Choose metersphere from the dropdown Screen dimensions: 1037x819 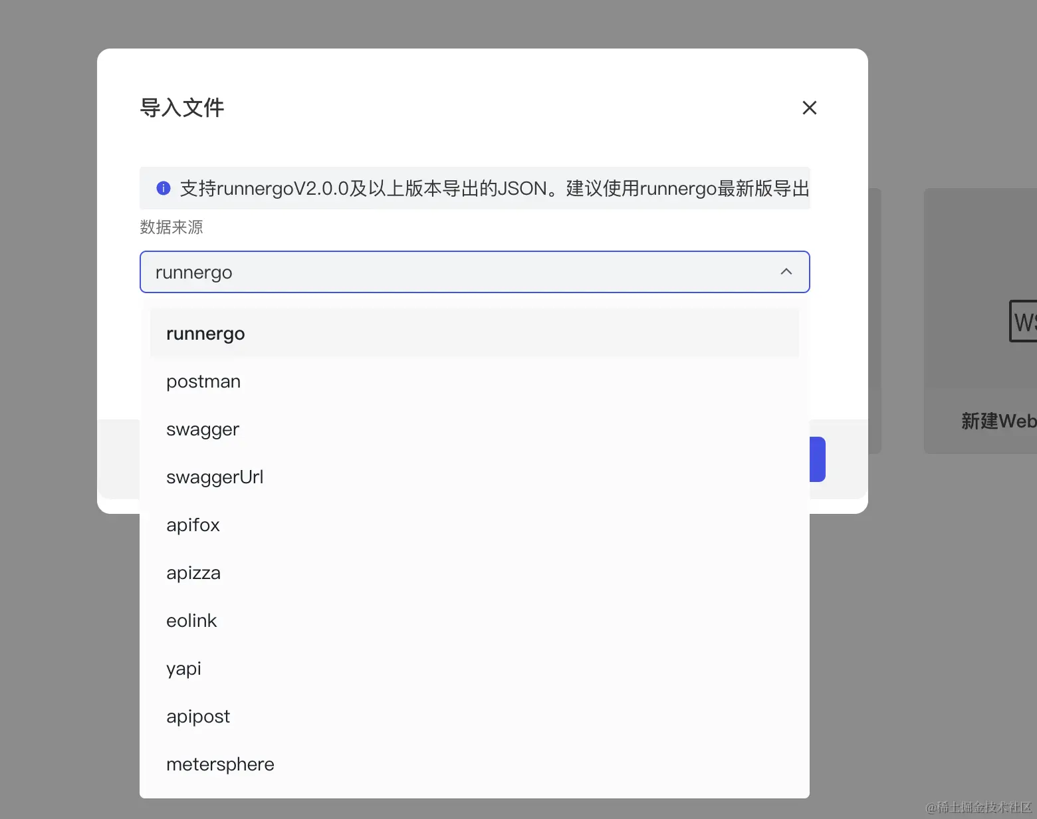point(475,764)
